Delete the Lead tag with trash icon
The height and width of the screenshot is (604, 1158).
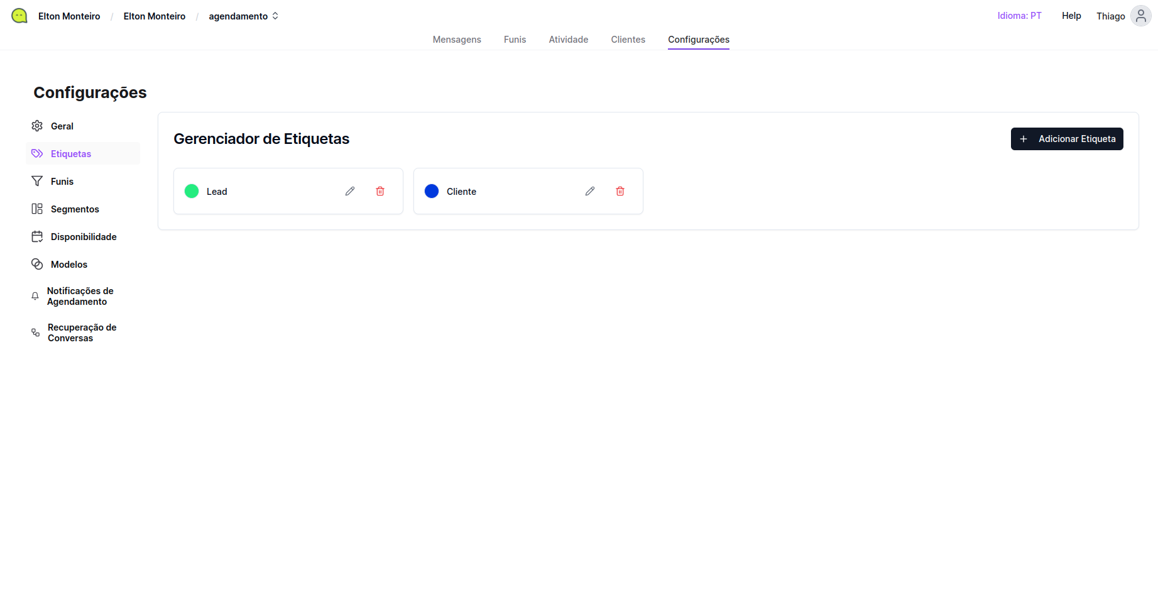point(380,191)
